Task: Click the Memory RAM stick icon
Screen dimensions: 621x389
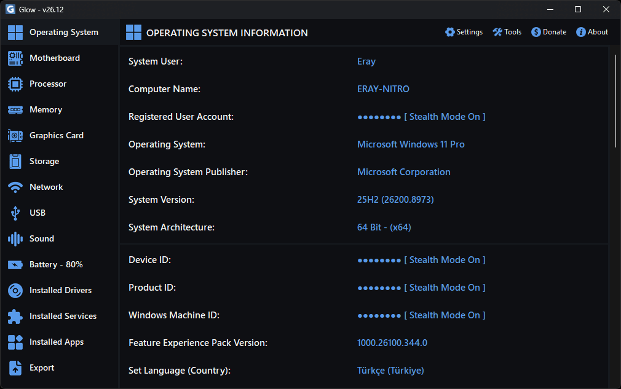Action: coord(15,109)
